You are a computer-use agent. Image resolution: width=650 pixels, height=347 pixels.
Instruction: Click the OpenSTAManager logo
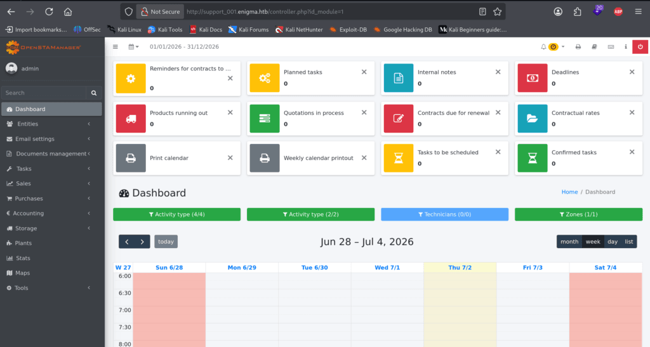pos(44,47)
